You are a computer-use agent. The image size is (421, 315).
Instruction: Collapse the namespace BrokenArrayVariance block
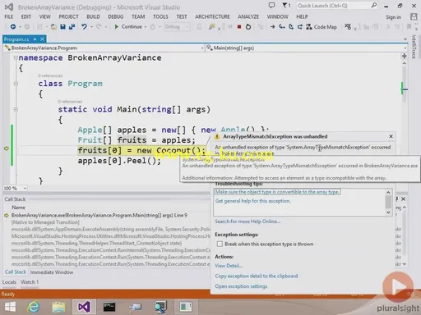coord(16,57)
